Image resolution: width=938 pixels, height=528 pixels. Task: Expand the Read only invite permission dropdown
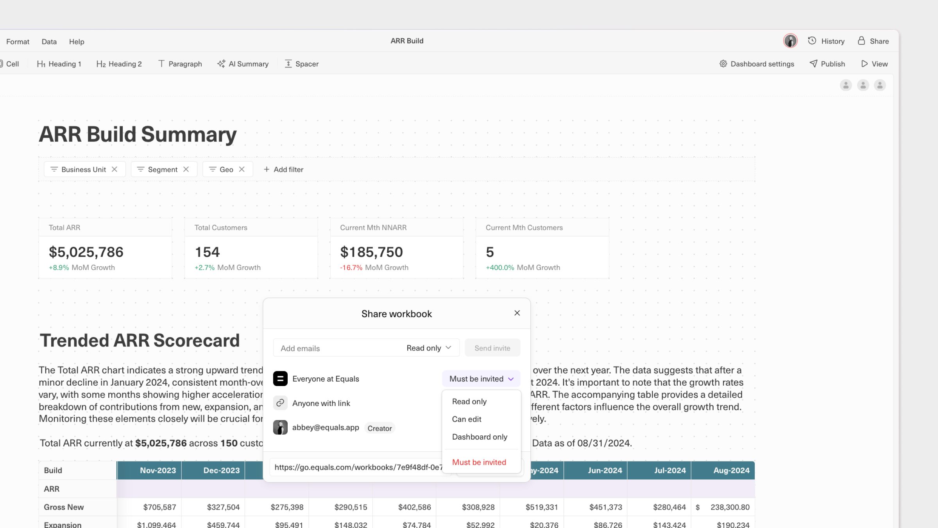click(429, 348)
